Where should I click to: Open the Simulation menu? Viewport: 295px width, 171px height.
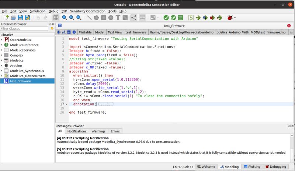click(38, 11)
